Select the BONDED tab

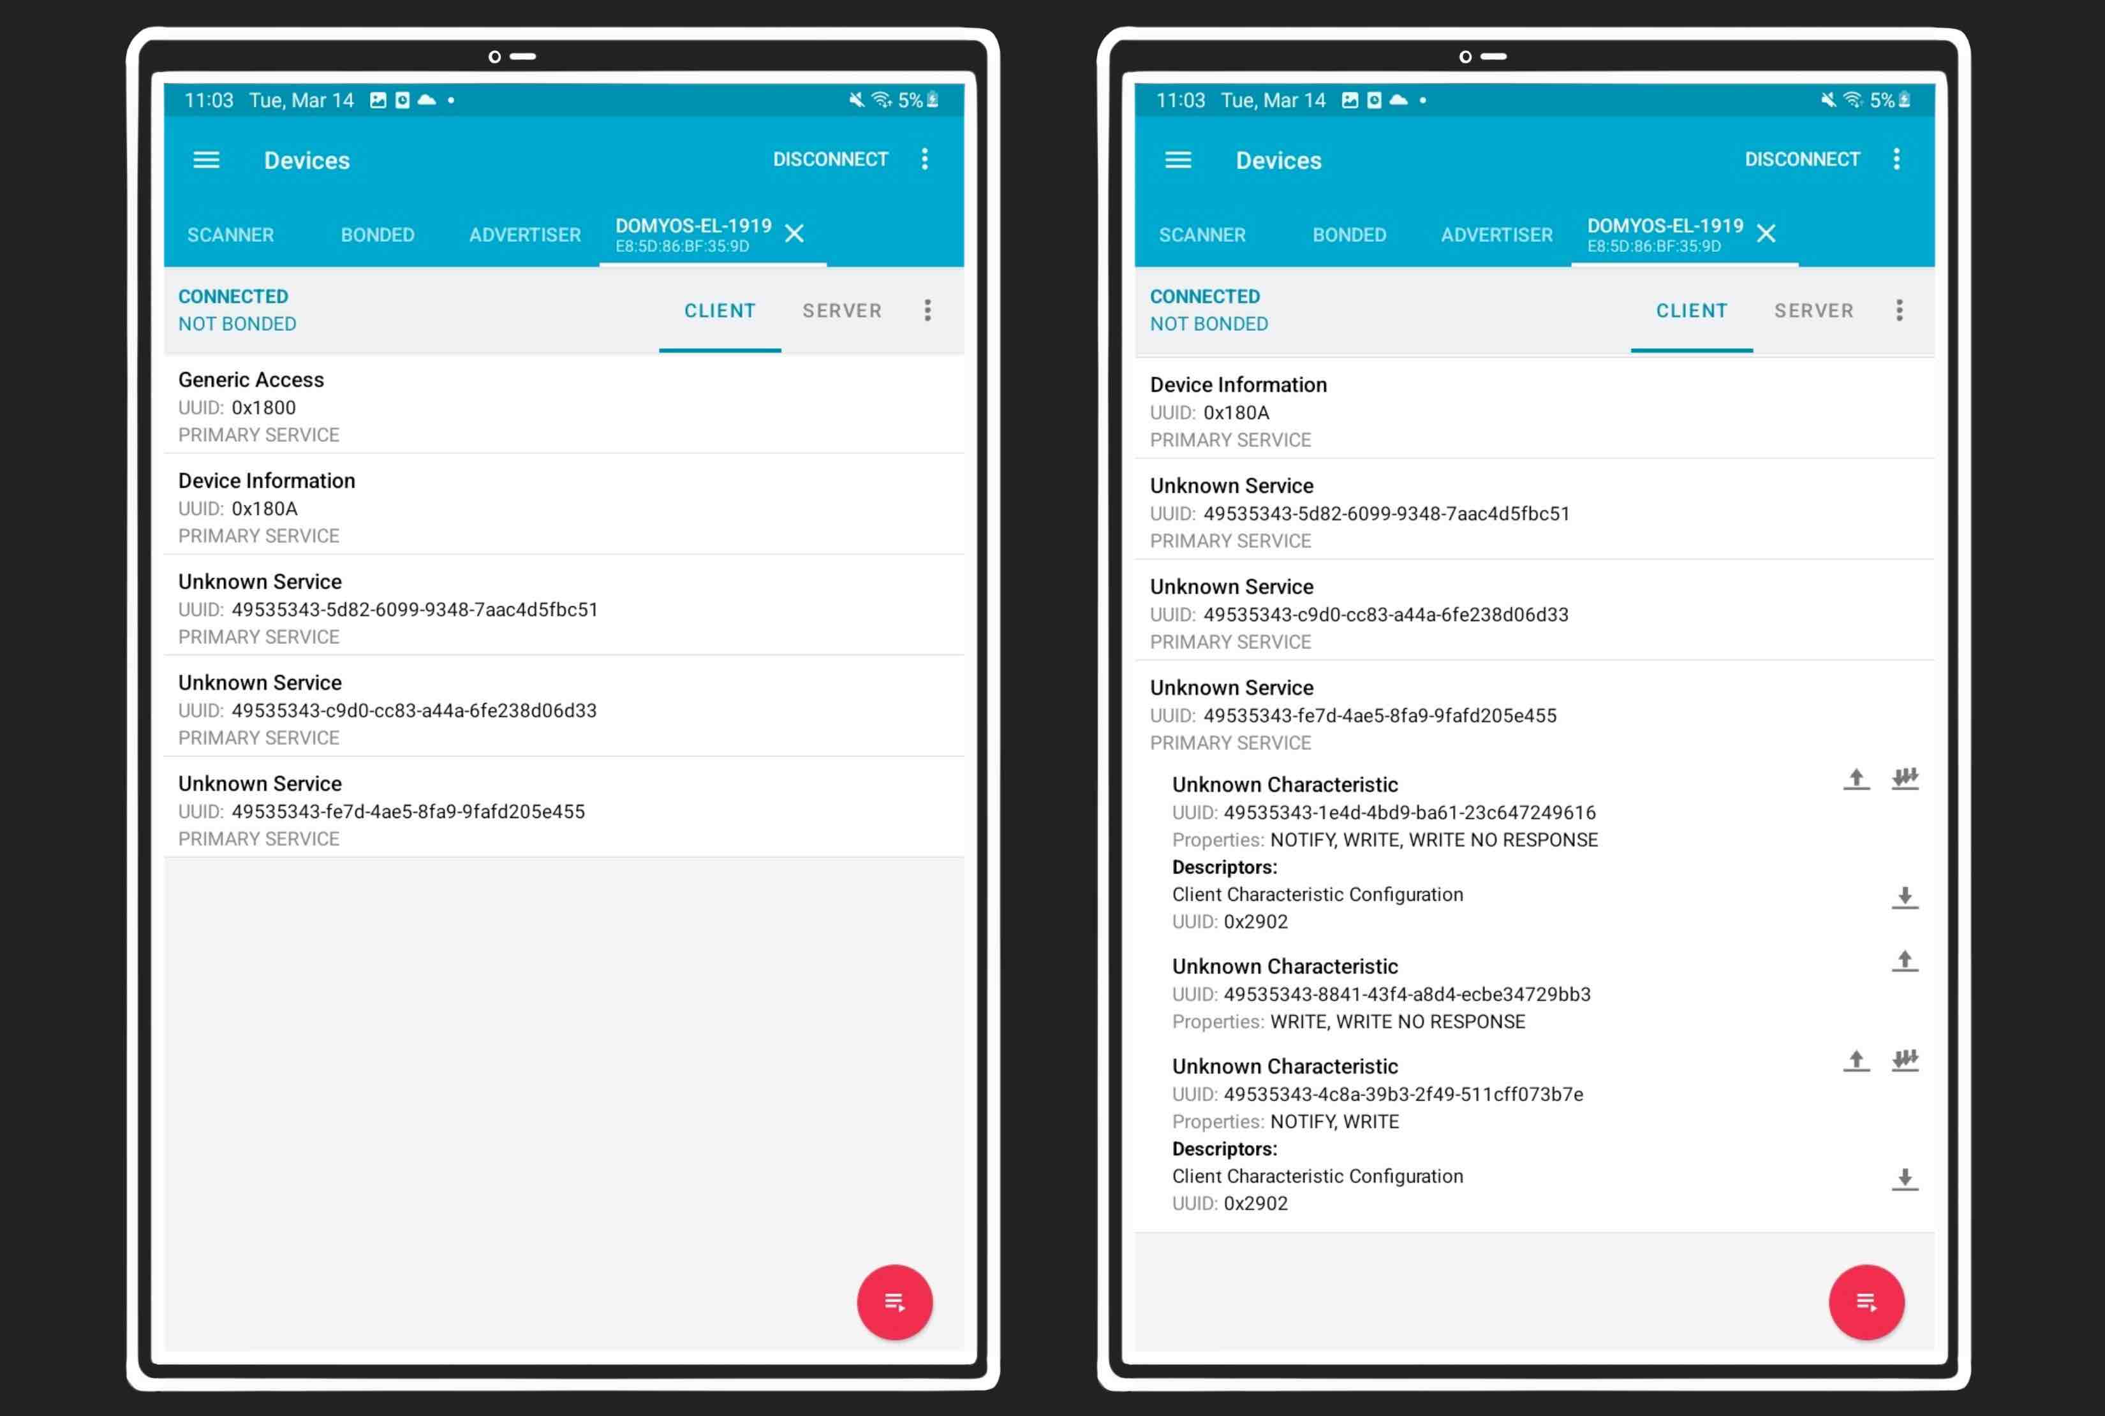point(378,234)
